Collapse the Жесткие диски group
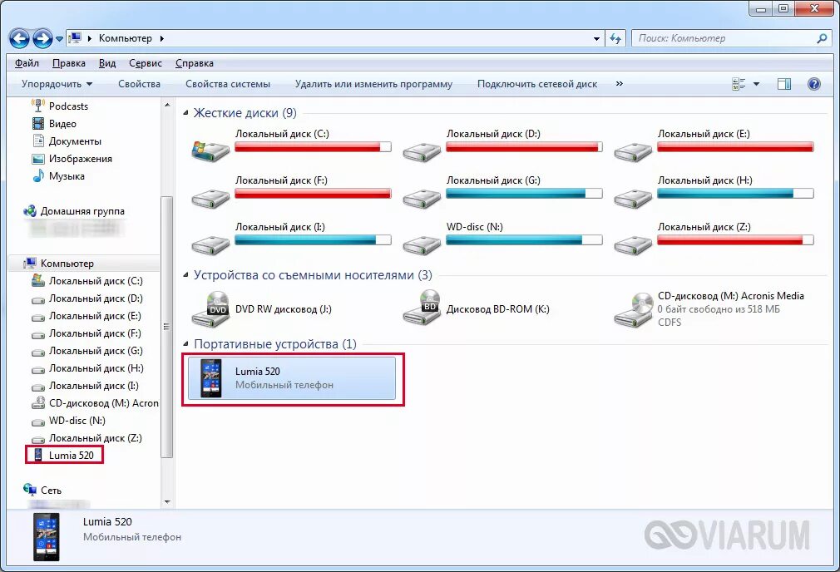 click(186, 113)
